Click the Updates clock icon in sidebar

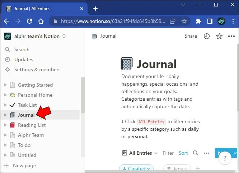(8, 59)
